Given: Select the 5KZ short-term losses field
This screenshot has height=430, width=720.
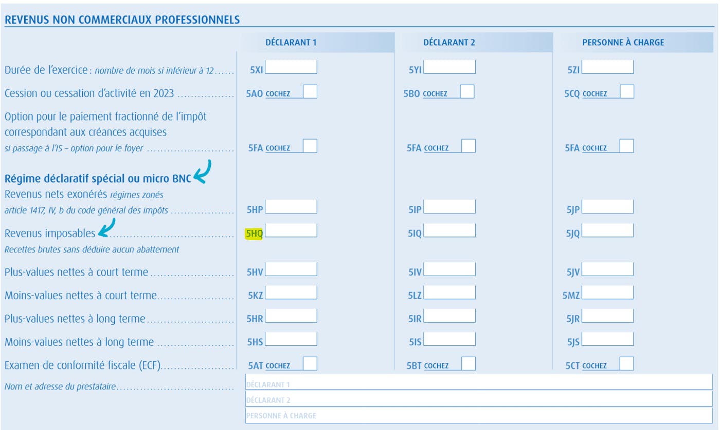Looking at the screenshot, I should [x=291, y=293].
